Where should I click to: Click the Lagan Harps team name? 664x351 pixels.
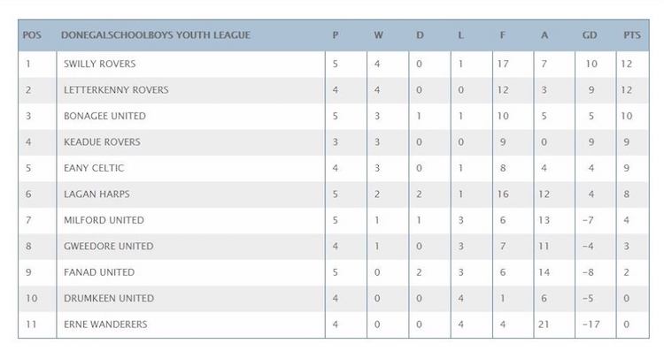click(97, 195)
